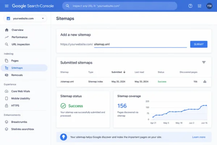
Task: Click the green Success status in table
Action: pos(162,82)
